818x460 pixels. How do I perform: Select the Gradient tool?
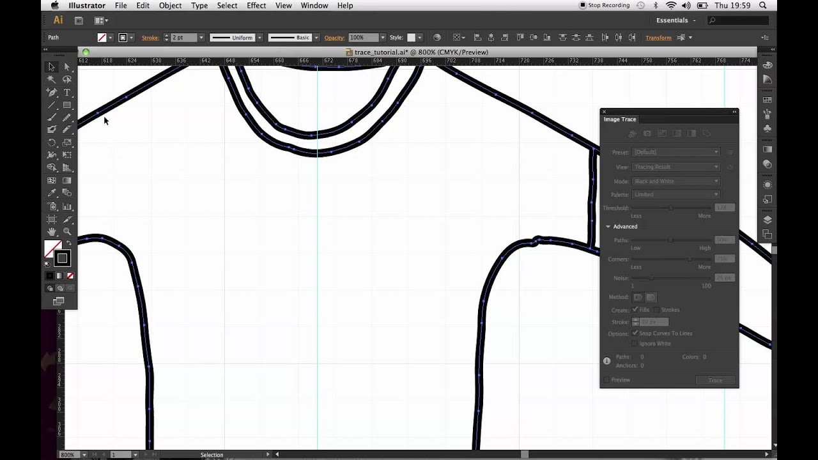[x=67, y=181]
